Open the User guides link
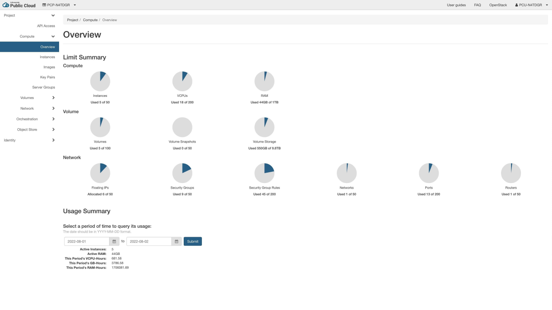 click(457, 5)
